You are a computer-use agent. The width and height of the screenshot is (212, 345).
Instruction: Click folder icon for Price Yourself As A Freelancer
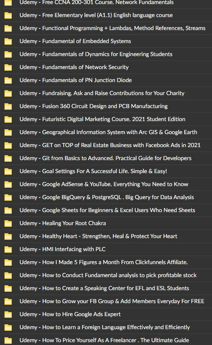click(x=8, y=340)
